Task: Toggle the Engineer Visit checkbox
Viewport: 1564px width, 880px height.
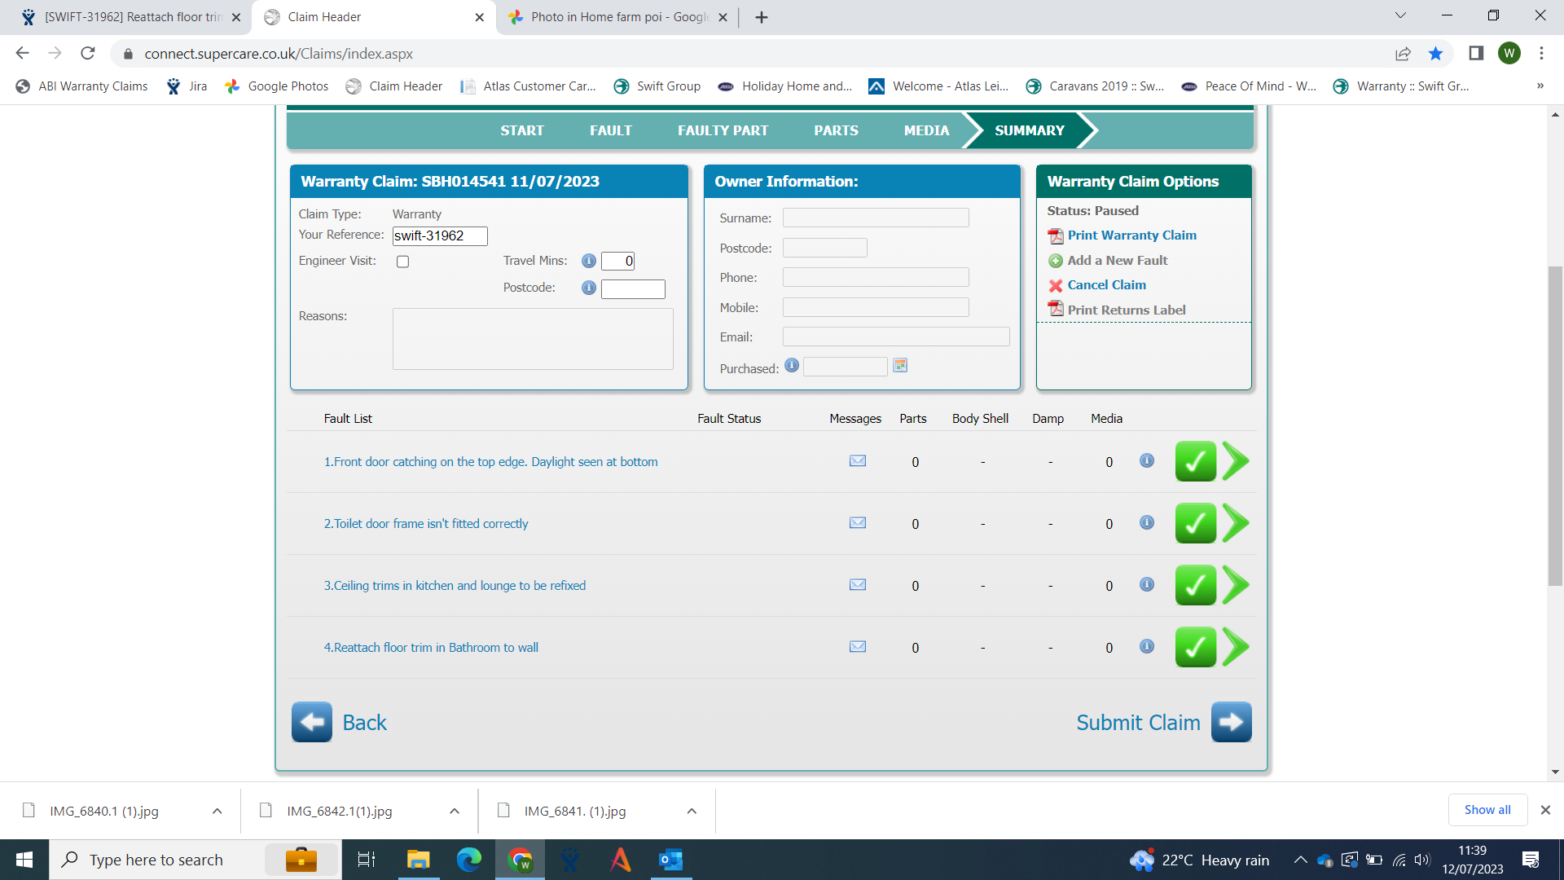Action: click(402, 262)
